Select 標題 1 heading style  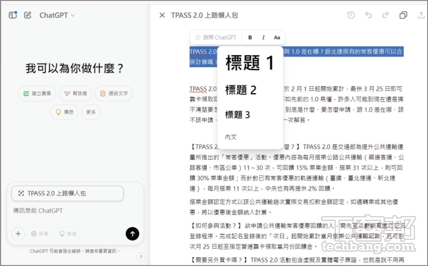[x=250, y=63]
